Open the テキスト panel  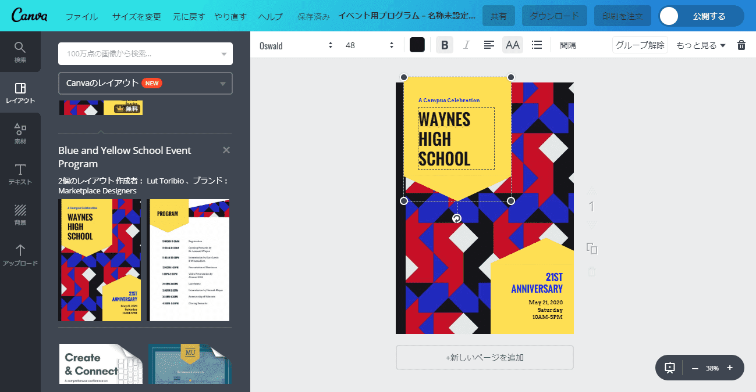20,173
